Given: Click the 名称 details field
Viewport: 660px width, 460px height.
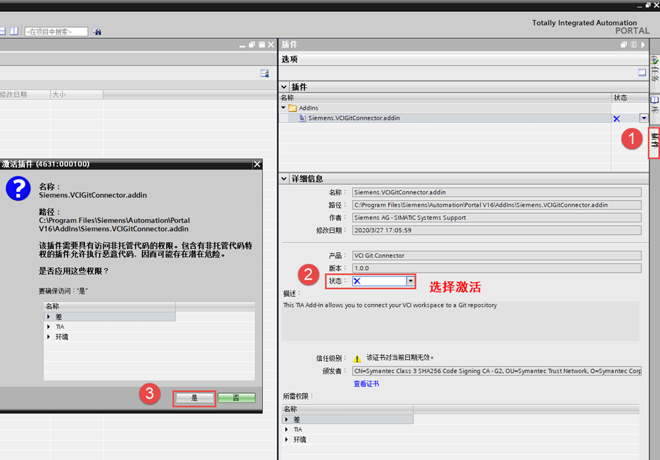Looking at the screenshot, I should (x=497, y=192).
